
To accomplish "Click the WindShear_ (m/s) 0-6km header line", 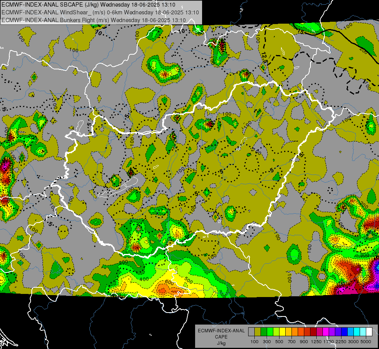I will tap(100, 12).
